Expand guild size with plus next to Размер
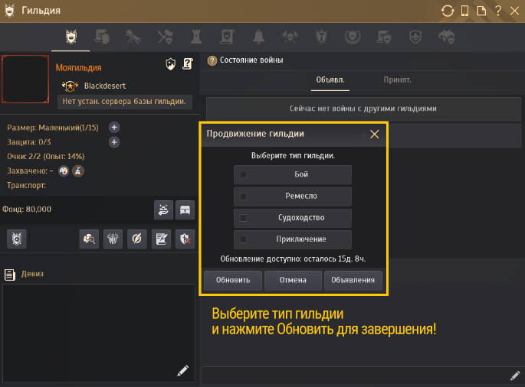 pos(114,127)
